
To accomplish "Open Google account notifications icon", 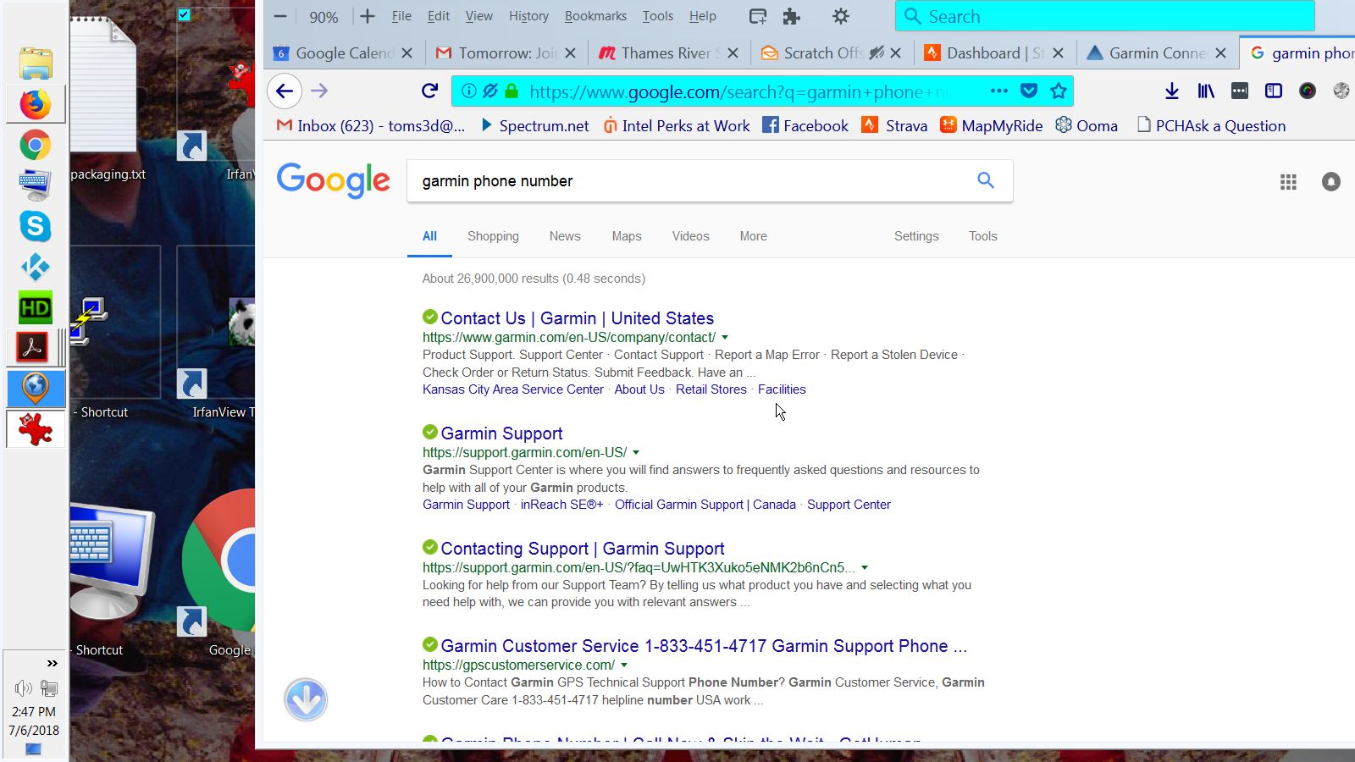I will (1331, 182).
